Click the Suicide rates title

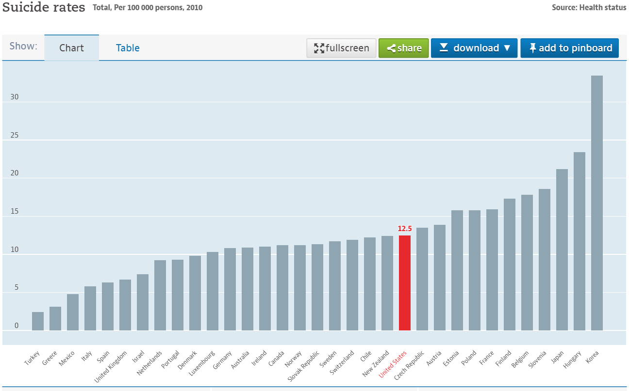click(x=44, y=7)
